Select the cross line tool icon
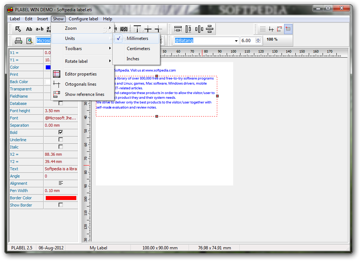The height and width of the screenshot is (261, 360). pos(148,29)
